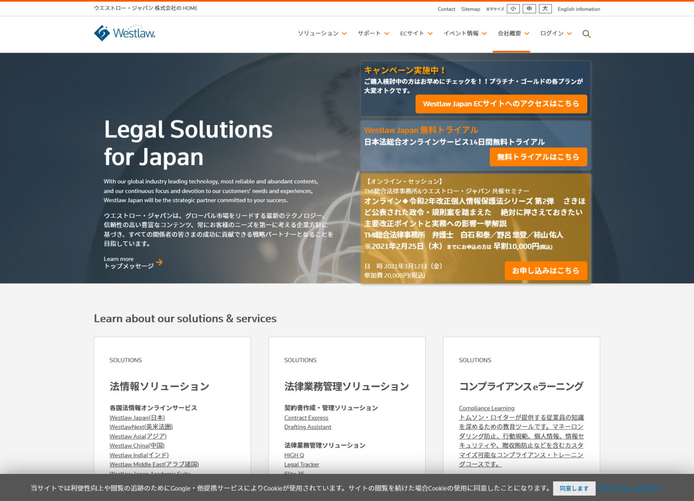Click the search magnifier icon
Viewport: 694px width, 501px height.
[x=586, y=34]
